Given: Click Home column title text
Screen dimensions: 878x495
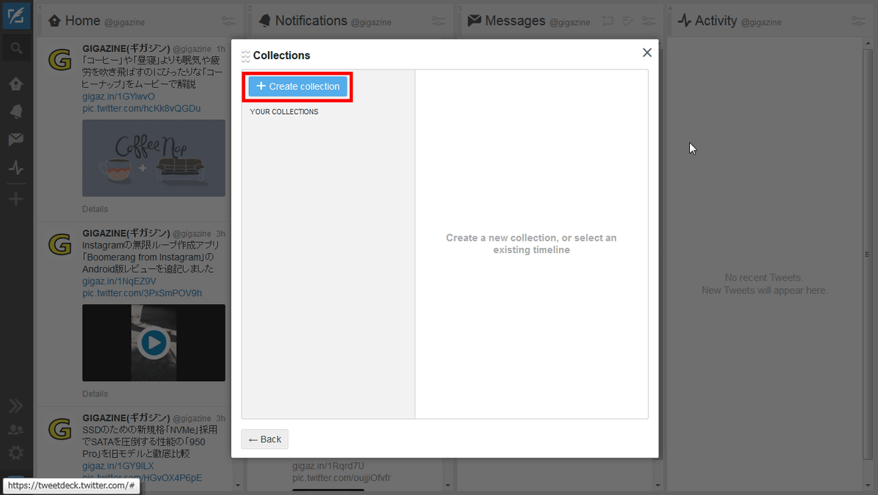Looking at the screenshot, I should (83, 20).
